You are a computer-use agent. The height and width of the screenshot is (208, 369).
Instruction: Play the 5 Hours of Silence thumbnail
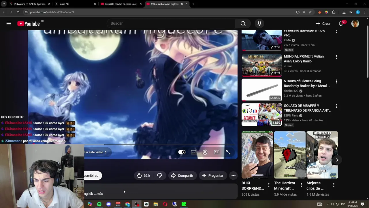coord(262,90)
